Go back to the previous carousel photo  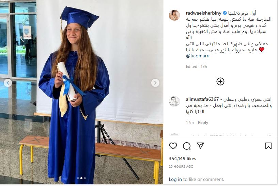point(8,83)
